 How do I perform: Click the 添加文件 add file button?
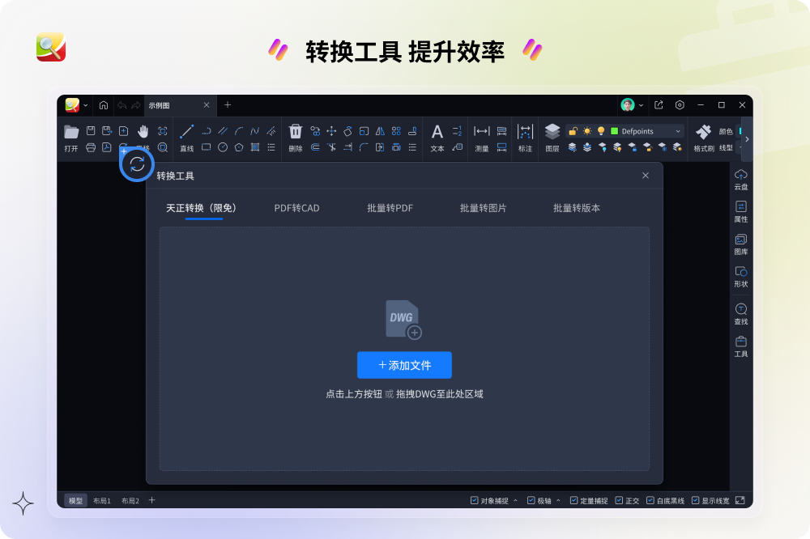404,365
